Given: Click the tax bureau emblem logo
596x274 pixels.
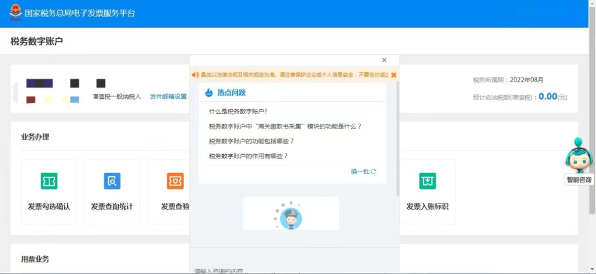Looking at the screenshot, I should [x=15, y=13].
